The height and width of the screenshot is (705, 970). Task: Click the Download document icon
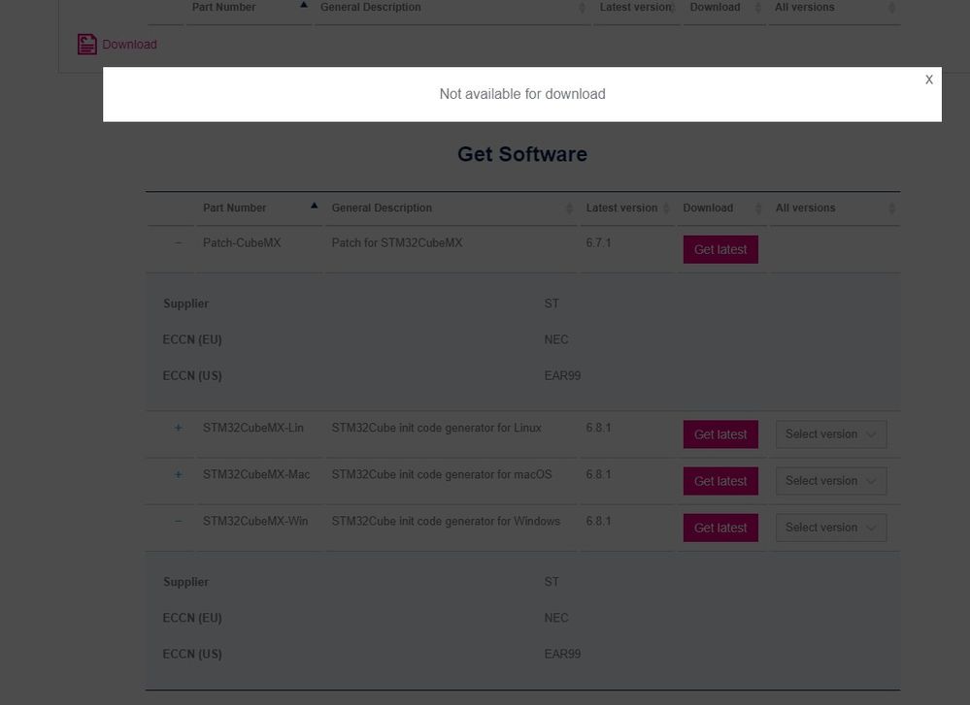click(86, 44)
